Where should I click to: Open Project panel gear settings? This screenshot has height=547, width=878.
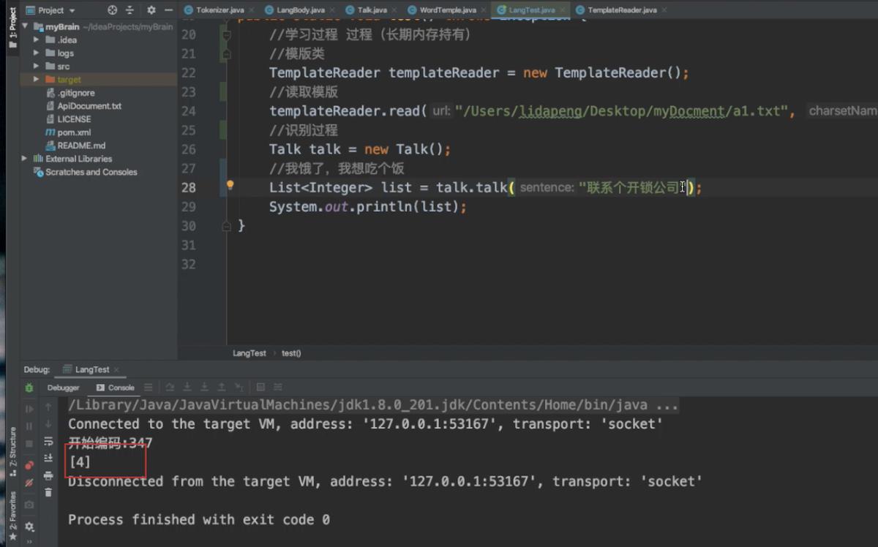pos(151,10)
